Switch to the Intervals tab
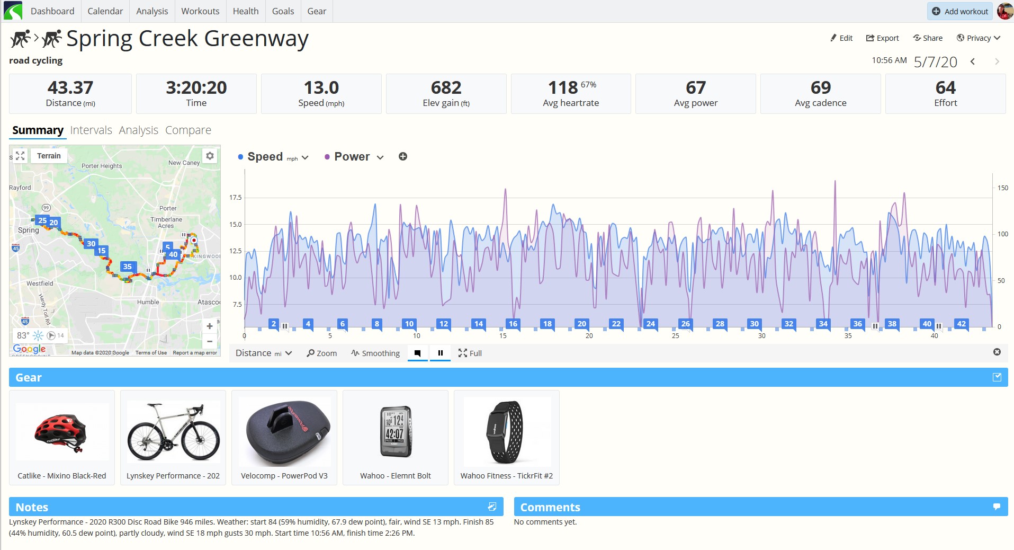This screenshot has height=550, width=1014. [x=91, y=130]
